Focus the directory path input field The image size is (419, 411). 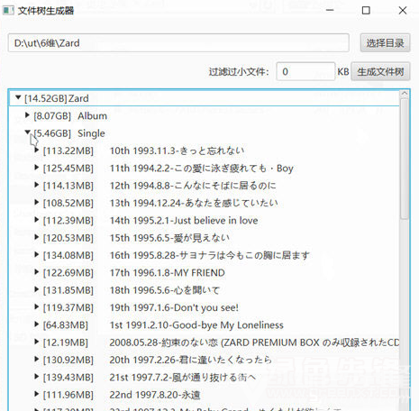[178, 43]
